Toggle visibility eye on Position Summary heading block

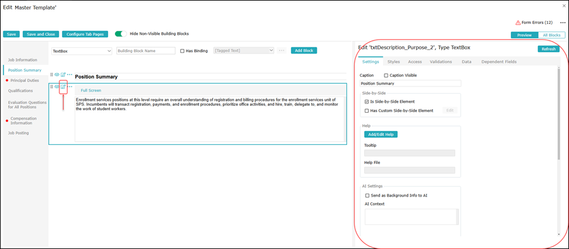[x=57, y=74]
